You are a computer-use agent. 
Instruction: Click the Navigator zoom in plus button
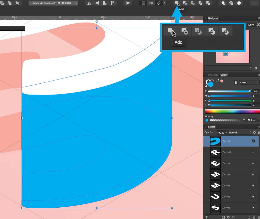pyautogui.click(x=258, y=25)
